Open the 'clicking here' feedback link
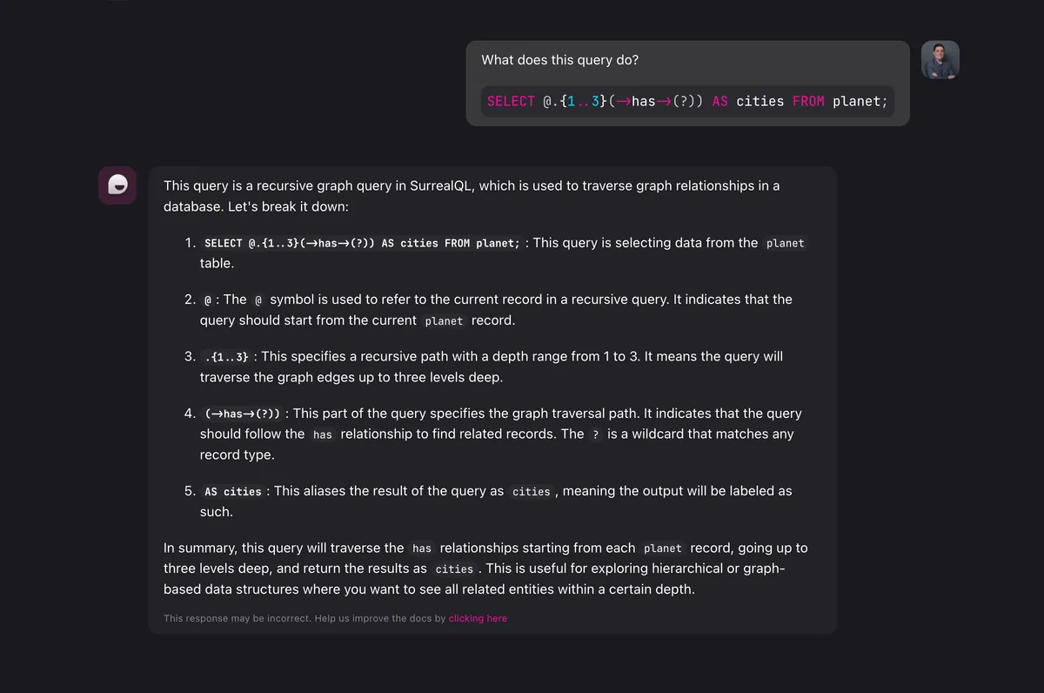 478,618
